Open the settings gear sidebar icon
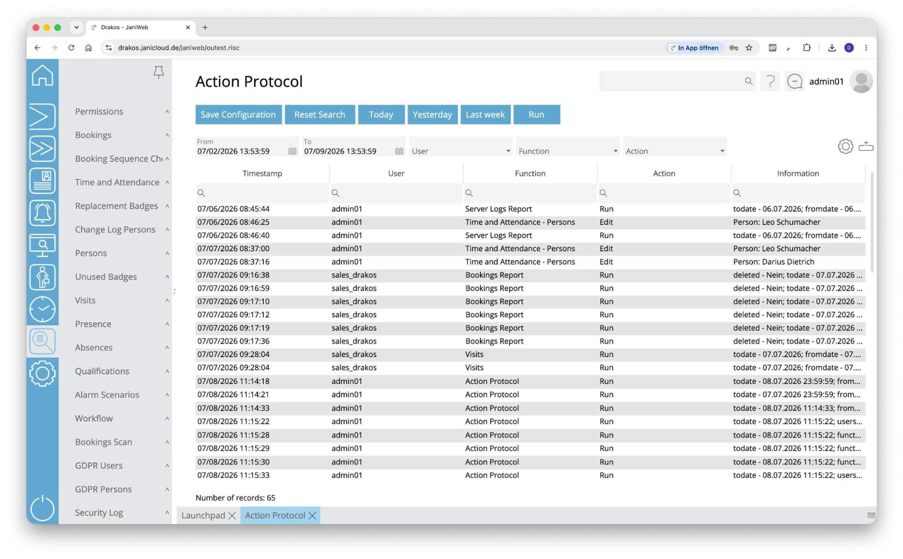The width and height of the screenshot is (903, 559). click(x=42, y=373)
